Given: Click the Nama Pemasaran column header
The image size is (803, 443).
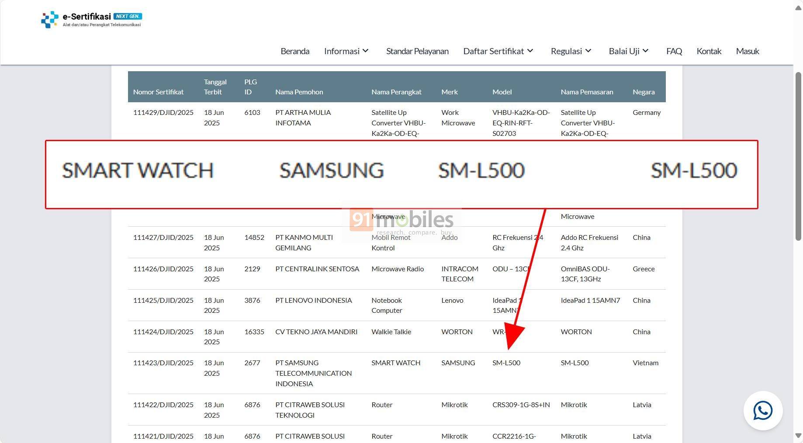Looking at the screenshot, I should point(587,92).
